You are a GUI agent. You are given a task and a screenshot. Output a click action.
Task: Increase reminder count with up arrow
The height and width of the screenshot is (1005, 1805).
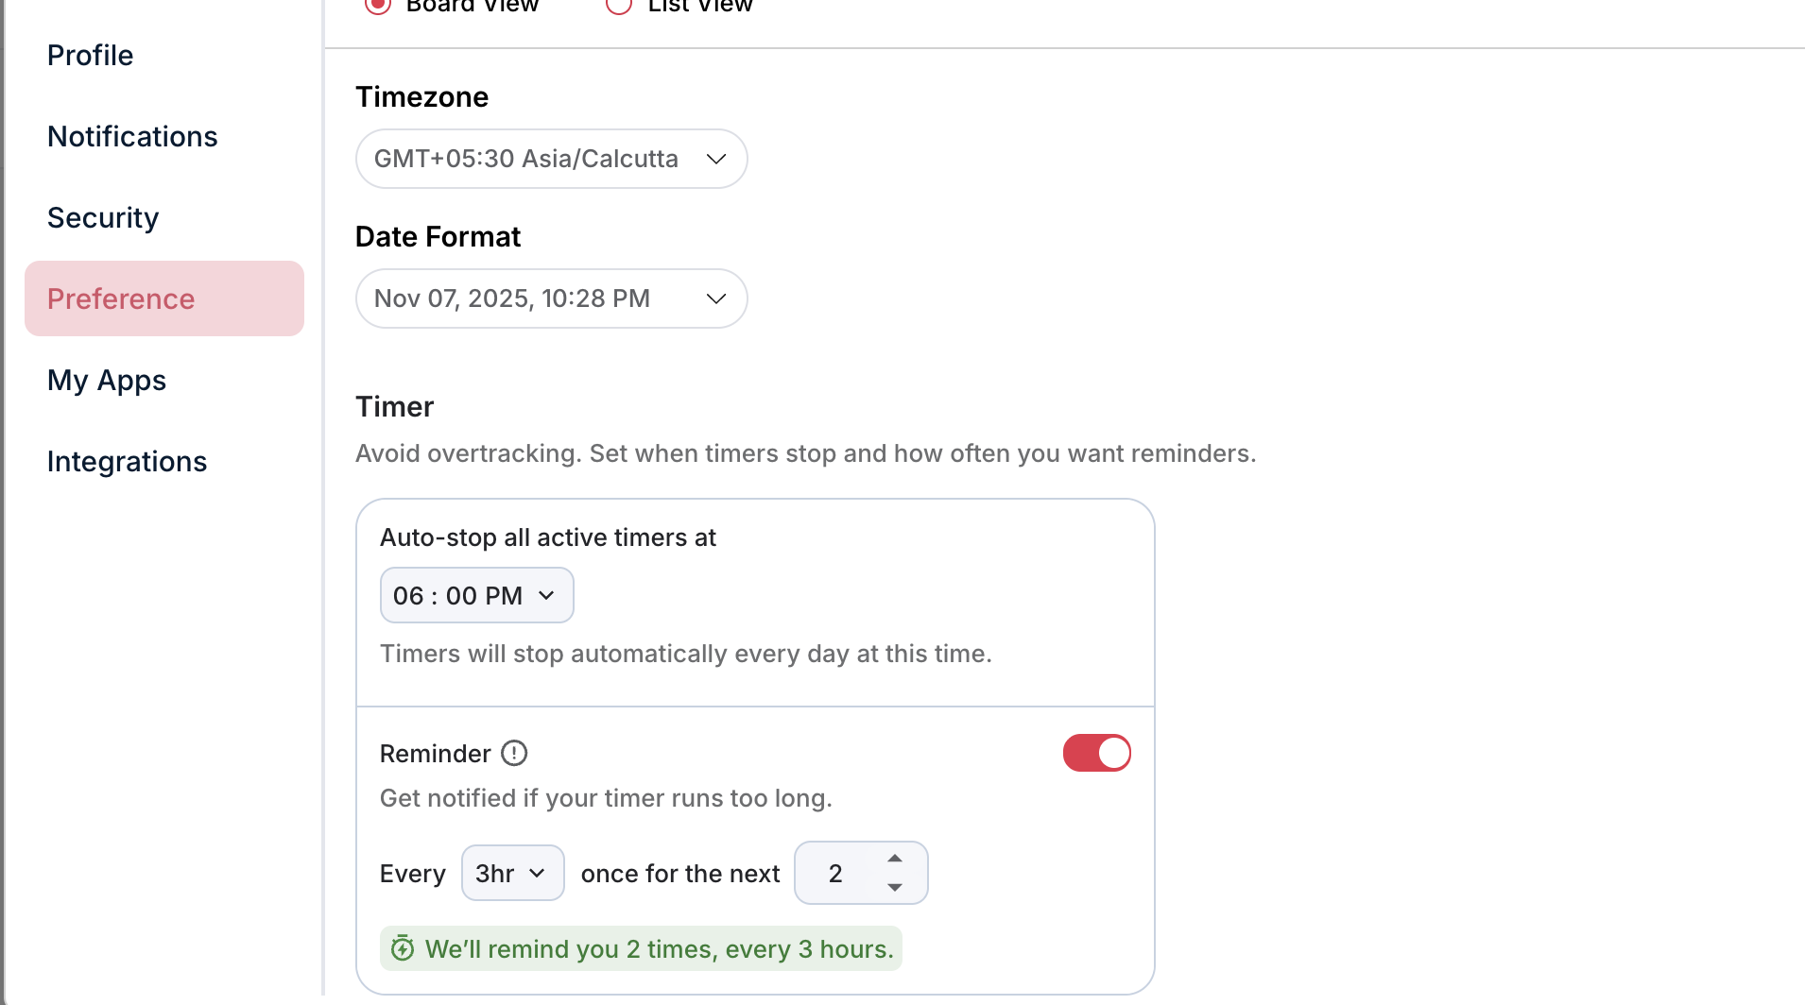click(x=894, y=859)
